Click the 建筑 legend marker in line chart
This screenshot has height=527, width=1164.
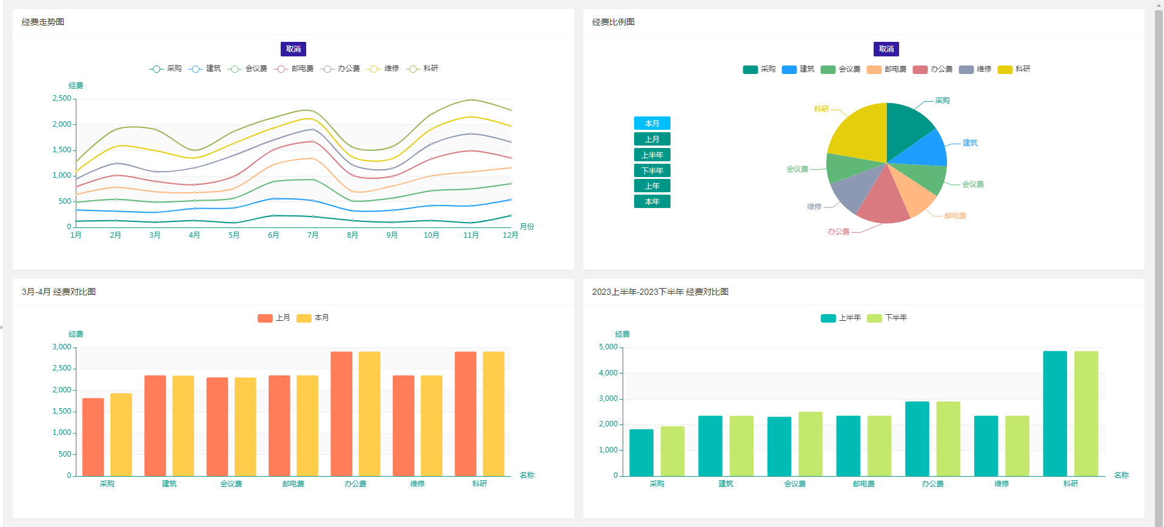pos(195,69)
